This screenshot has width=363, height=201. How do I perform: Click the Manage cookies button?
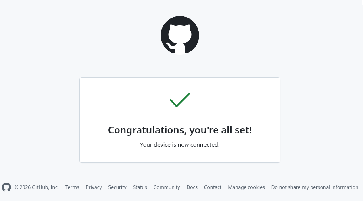(246, 187)
